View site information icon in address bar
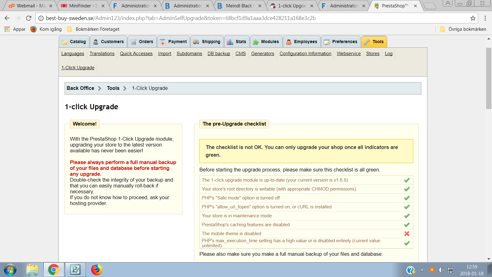This screenshot has height=277, width=492. (x=41, y=18)
